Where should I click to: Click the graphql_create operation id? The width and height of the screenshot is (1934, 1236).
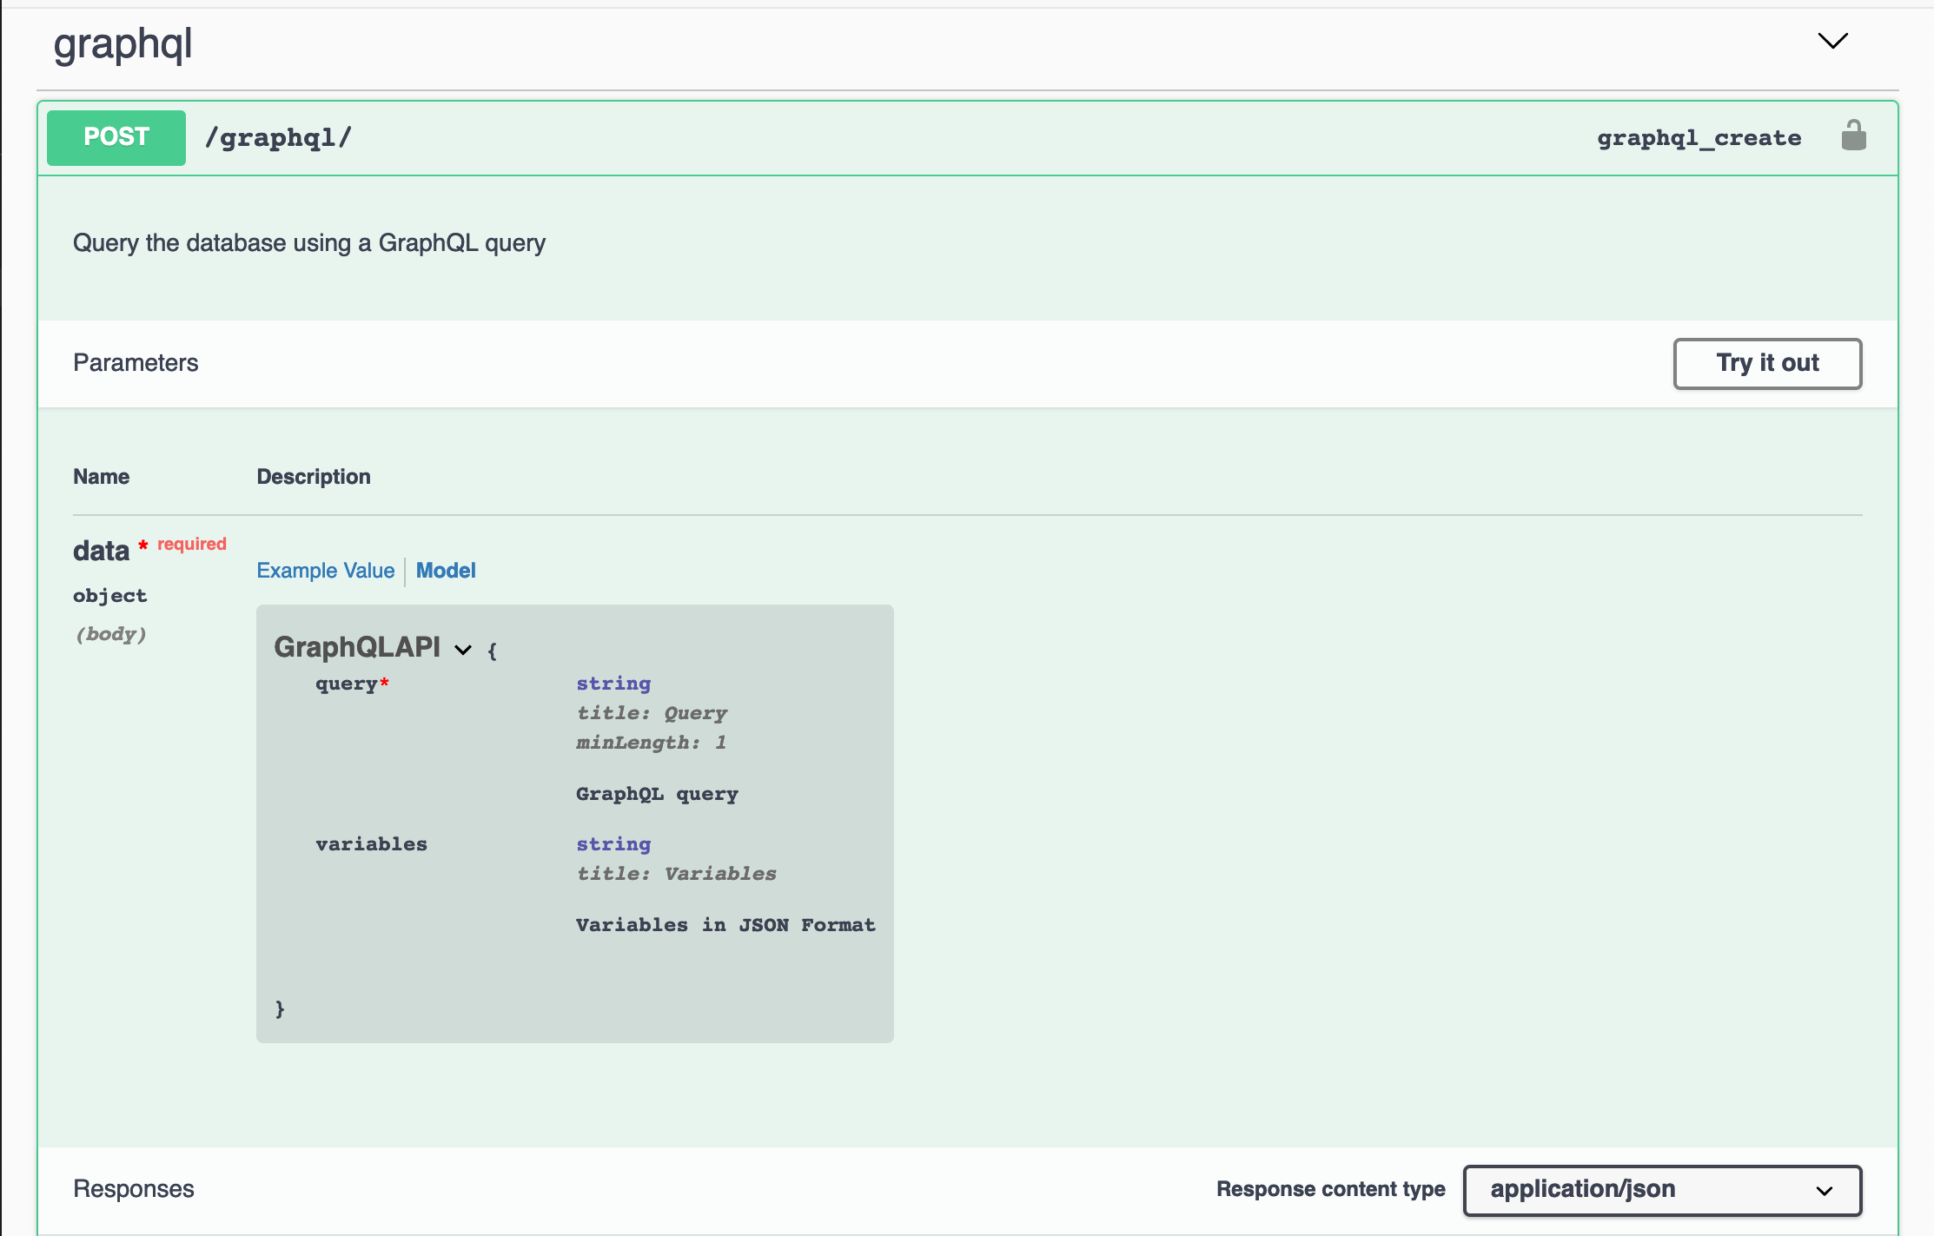[1699, 137]
